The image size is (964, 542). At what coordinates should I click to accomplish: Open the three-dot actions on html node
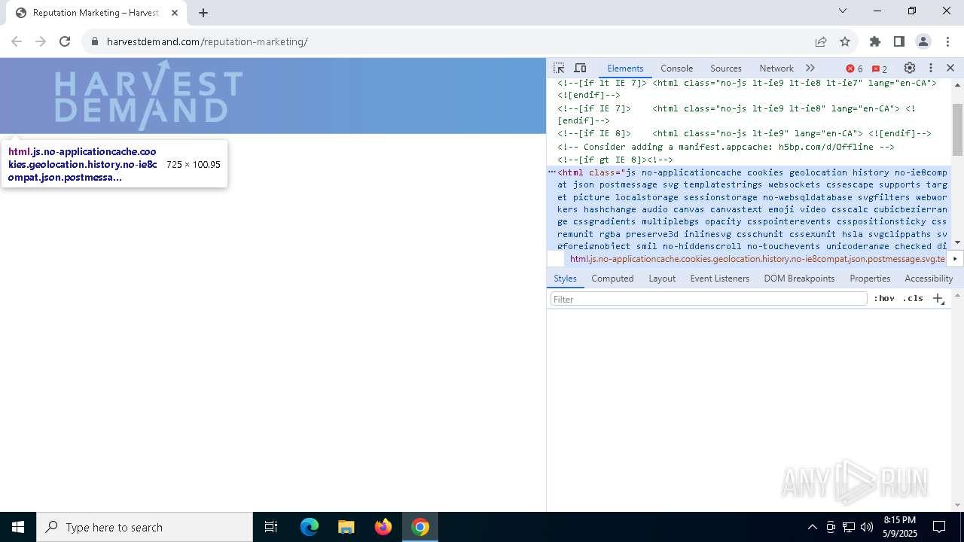[x=552, y=172]
